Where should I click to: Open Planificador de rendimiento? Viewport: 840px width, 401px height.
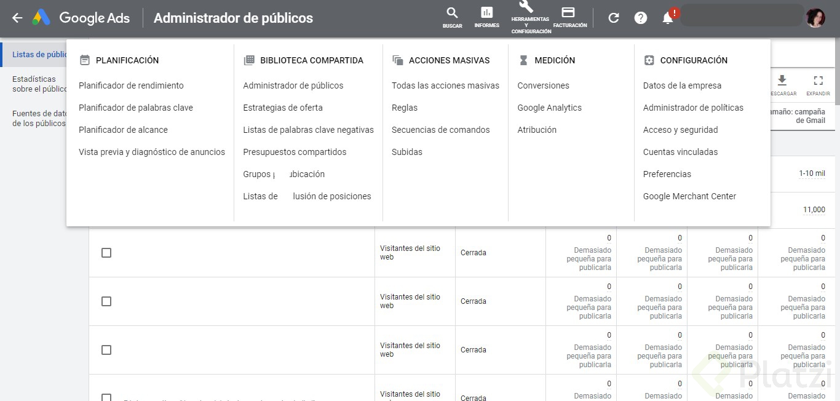point(131,85)
